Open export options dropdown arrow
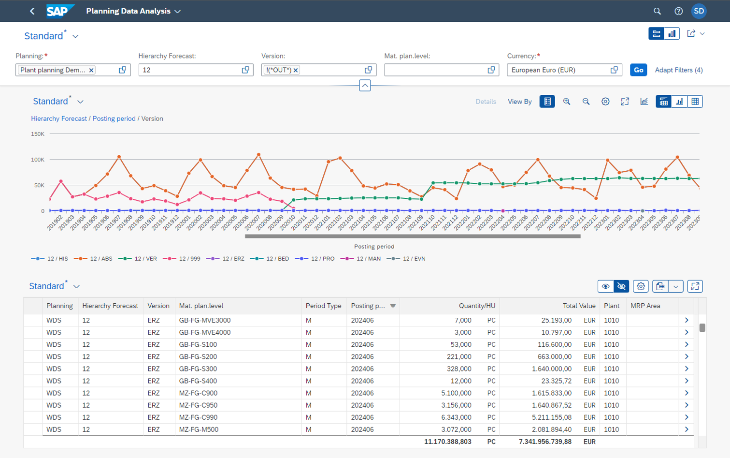Image resolution: width=730 pixels, height=458 pixels. pyautogui.click(x=676, y=286)
